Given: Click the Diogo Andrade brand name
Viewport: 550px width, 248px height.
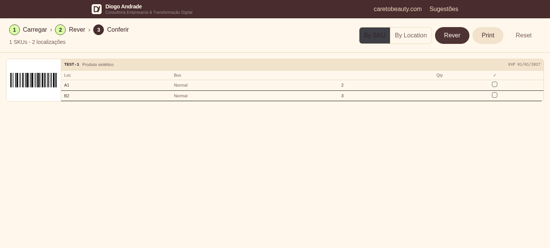Looking at the screenshot, I should [123, 6].
